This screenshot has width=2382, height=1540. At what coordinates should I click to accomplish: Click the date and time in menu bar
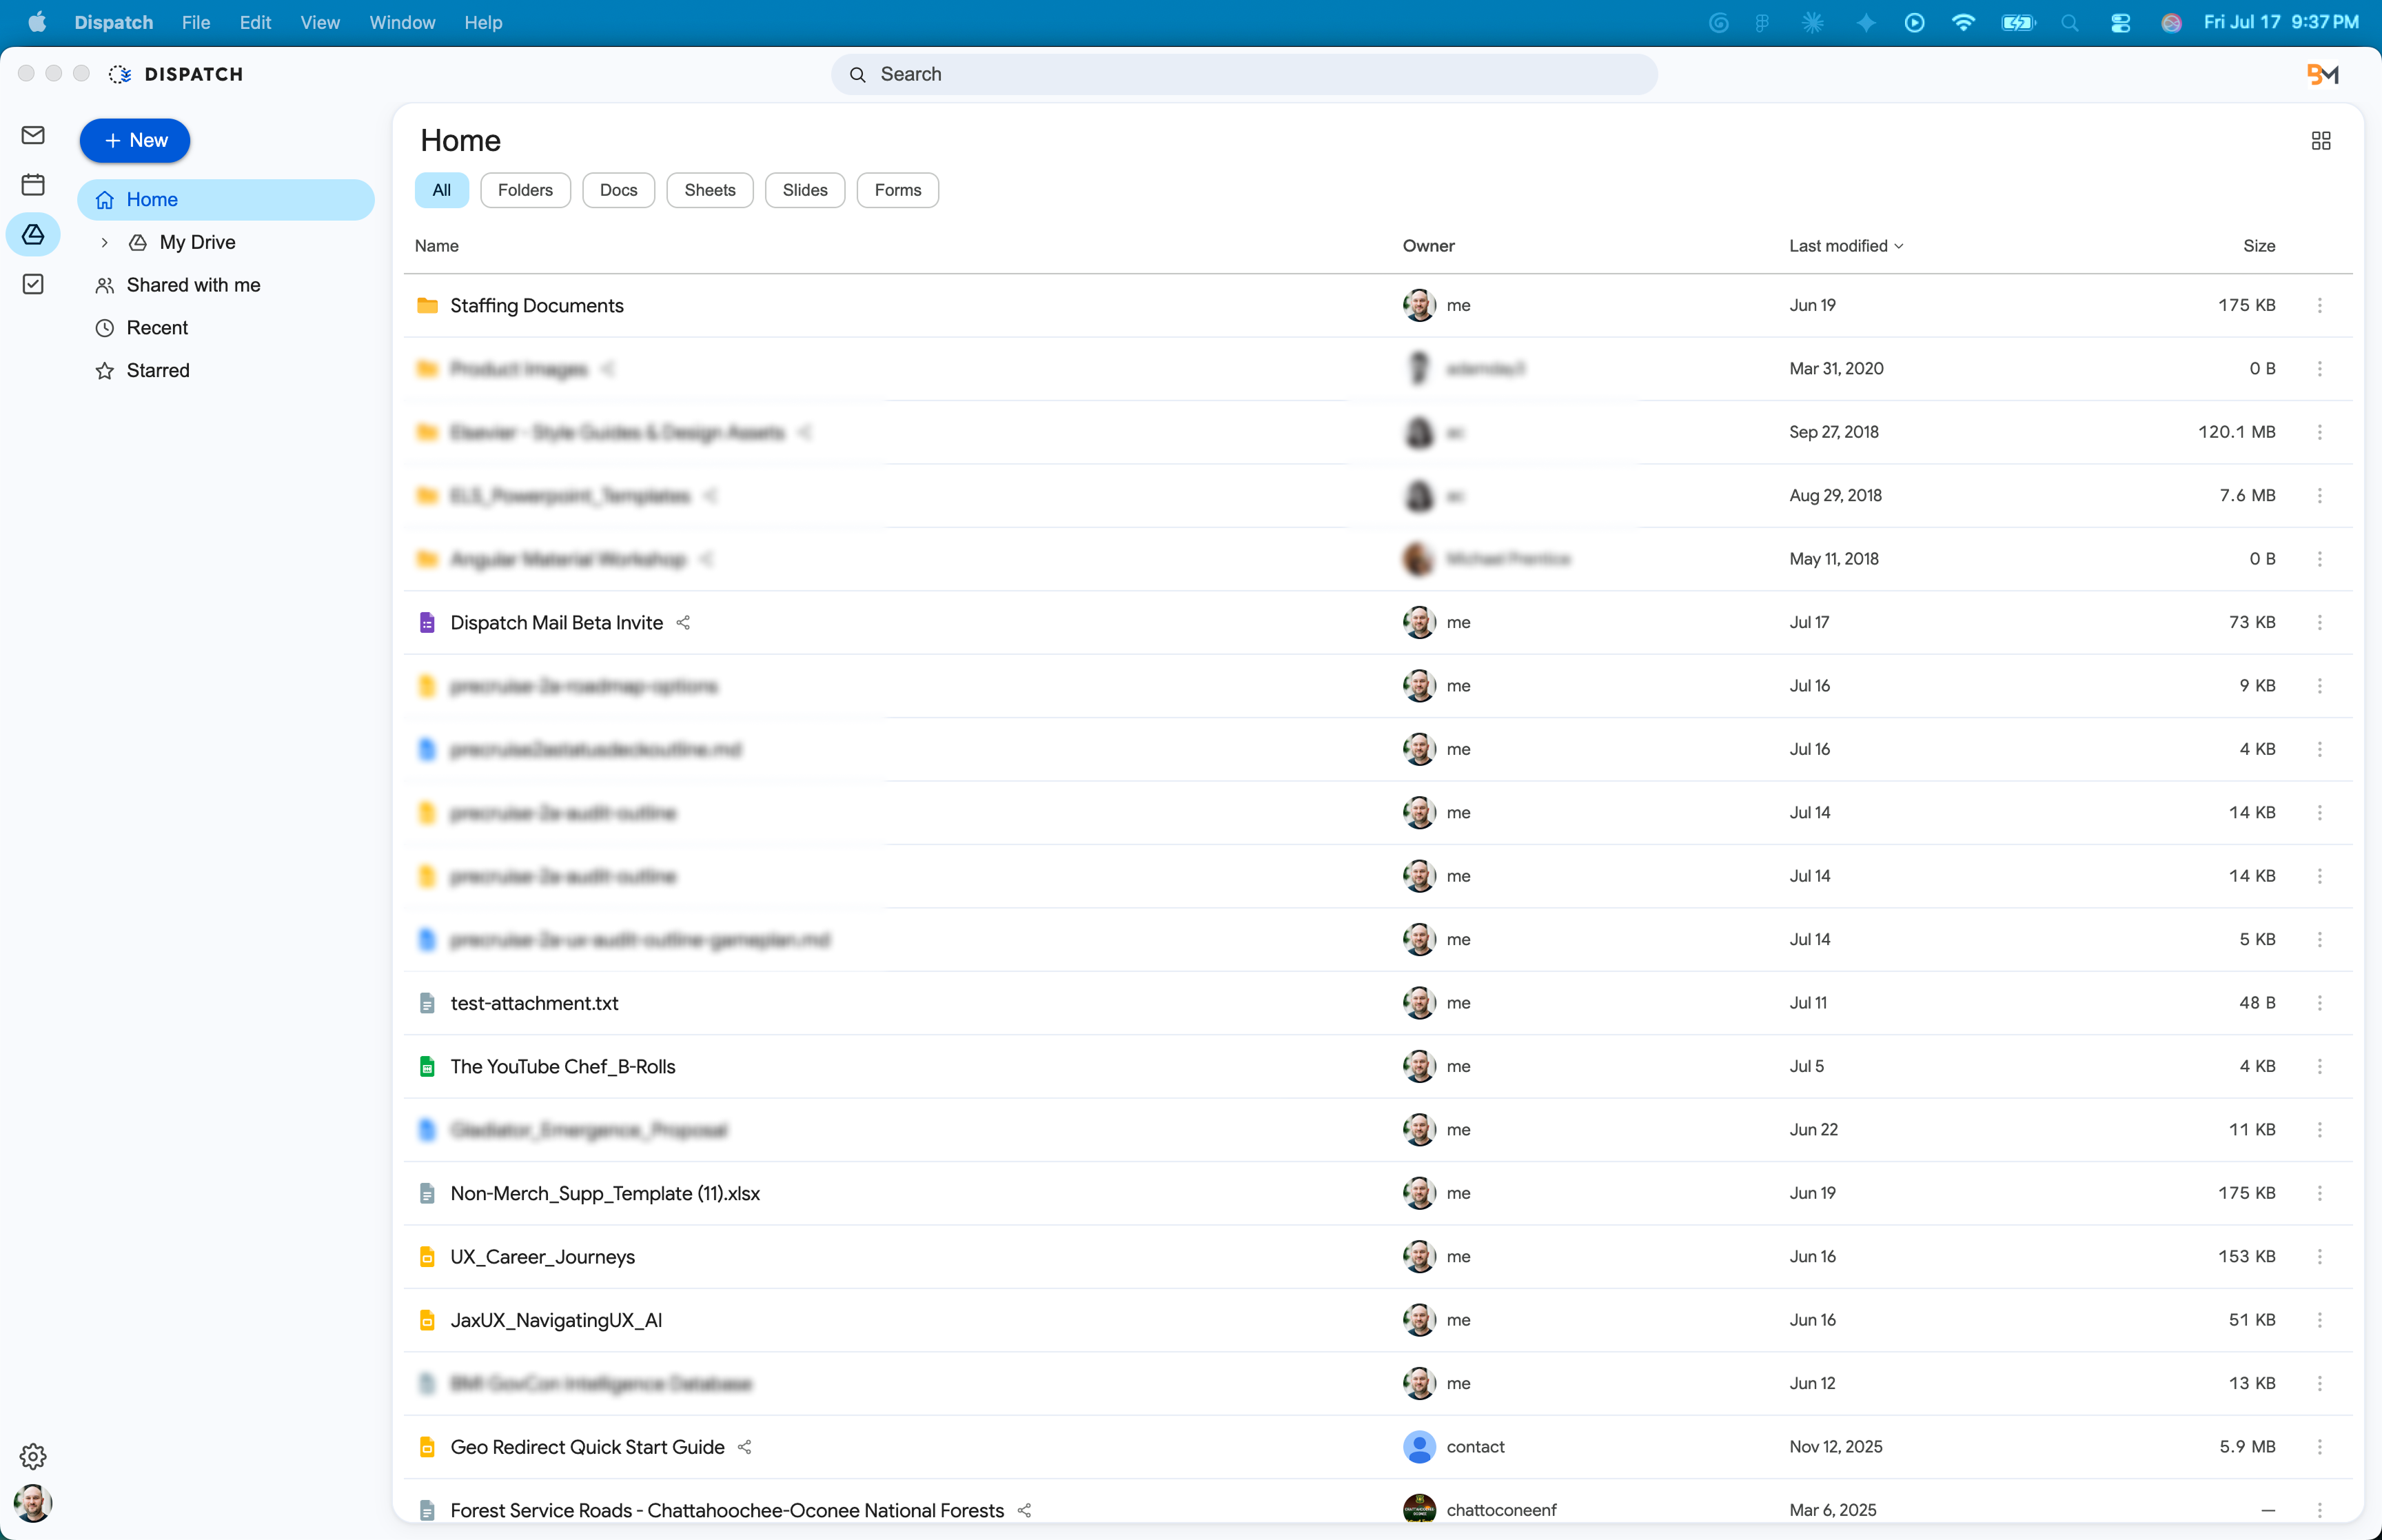click(x=2281, y=22)
